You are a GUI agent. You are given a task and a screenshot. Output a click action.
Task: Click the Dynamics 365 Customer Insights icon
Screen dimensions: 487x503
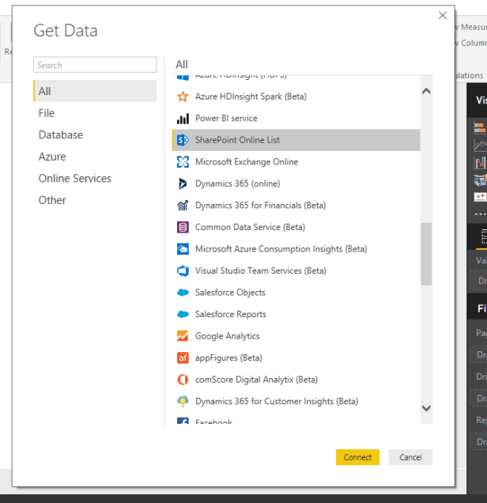183,401
